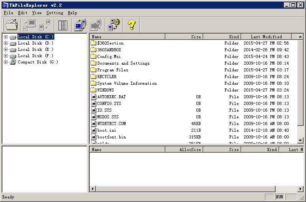Click the connection settings gear icon
306x202 pixels.
[115, 25]
